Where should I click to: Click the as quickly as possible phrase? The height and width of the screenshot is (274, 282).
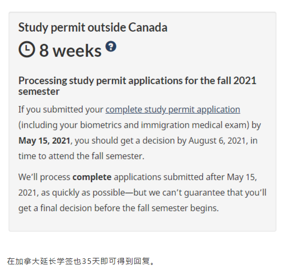[83, 193]
